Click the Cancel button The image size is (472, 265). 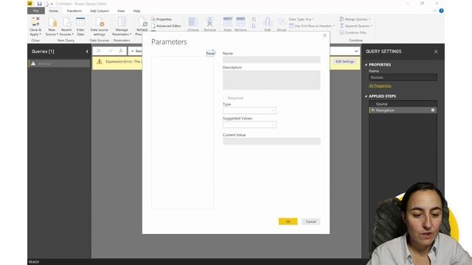coord(310,222)
